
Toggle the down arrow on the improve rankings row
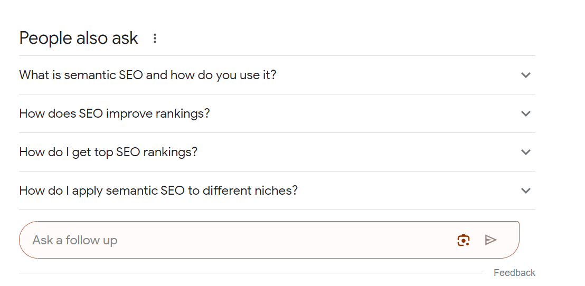coord(526,113)
